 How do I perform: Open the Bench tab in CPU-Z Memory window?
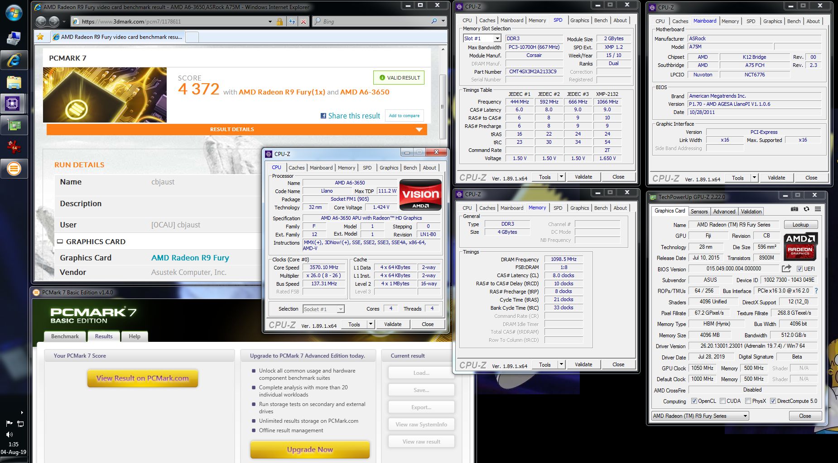(601, 208)
